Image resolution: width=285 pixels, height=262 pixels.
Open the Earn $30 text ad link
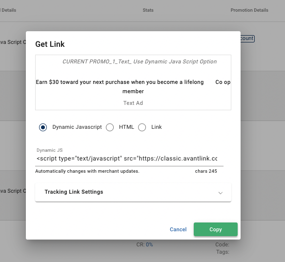pyautogui.click(x=120, y=86)
